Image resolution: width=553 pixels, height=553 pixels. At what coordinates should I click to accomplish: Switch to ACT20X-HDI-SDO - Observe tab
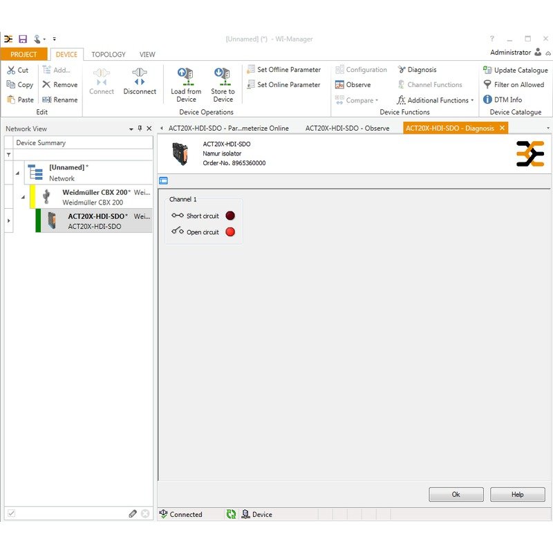coord(348,129)
